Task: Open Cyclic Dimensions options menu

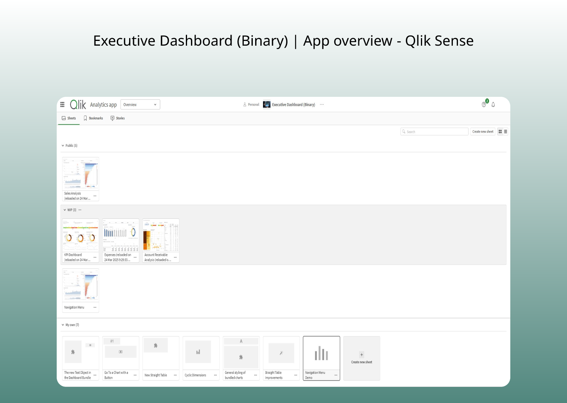Action: pyautogui.click(x=215, y=375)
